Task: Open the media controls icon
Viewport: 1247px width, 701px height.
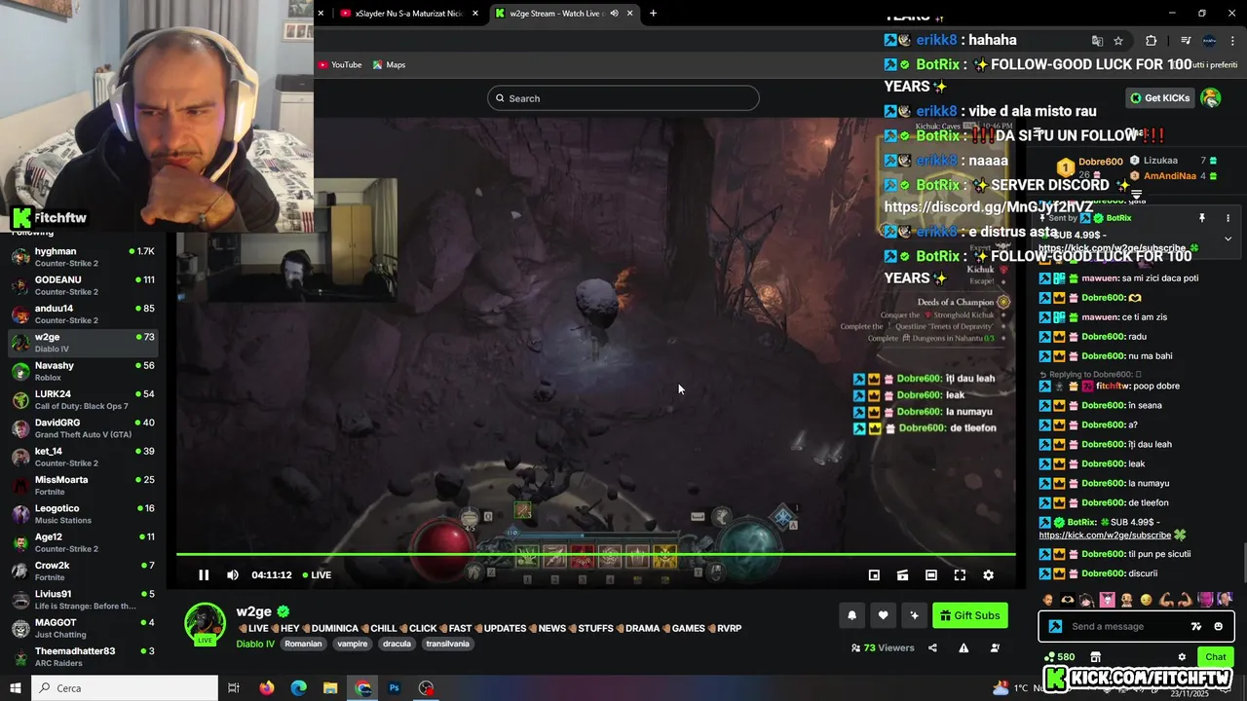Action: [x=1186, y=41]
